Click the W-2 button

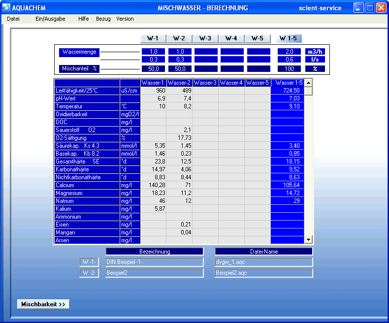(x=179, y=38)
